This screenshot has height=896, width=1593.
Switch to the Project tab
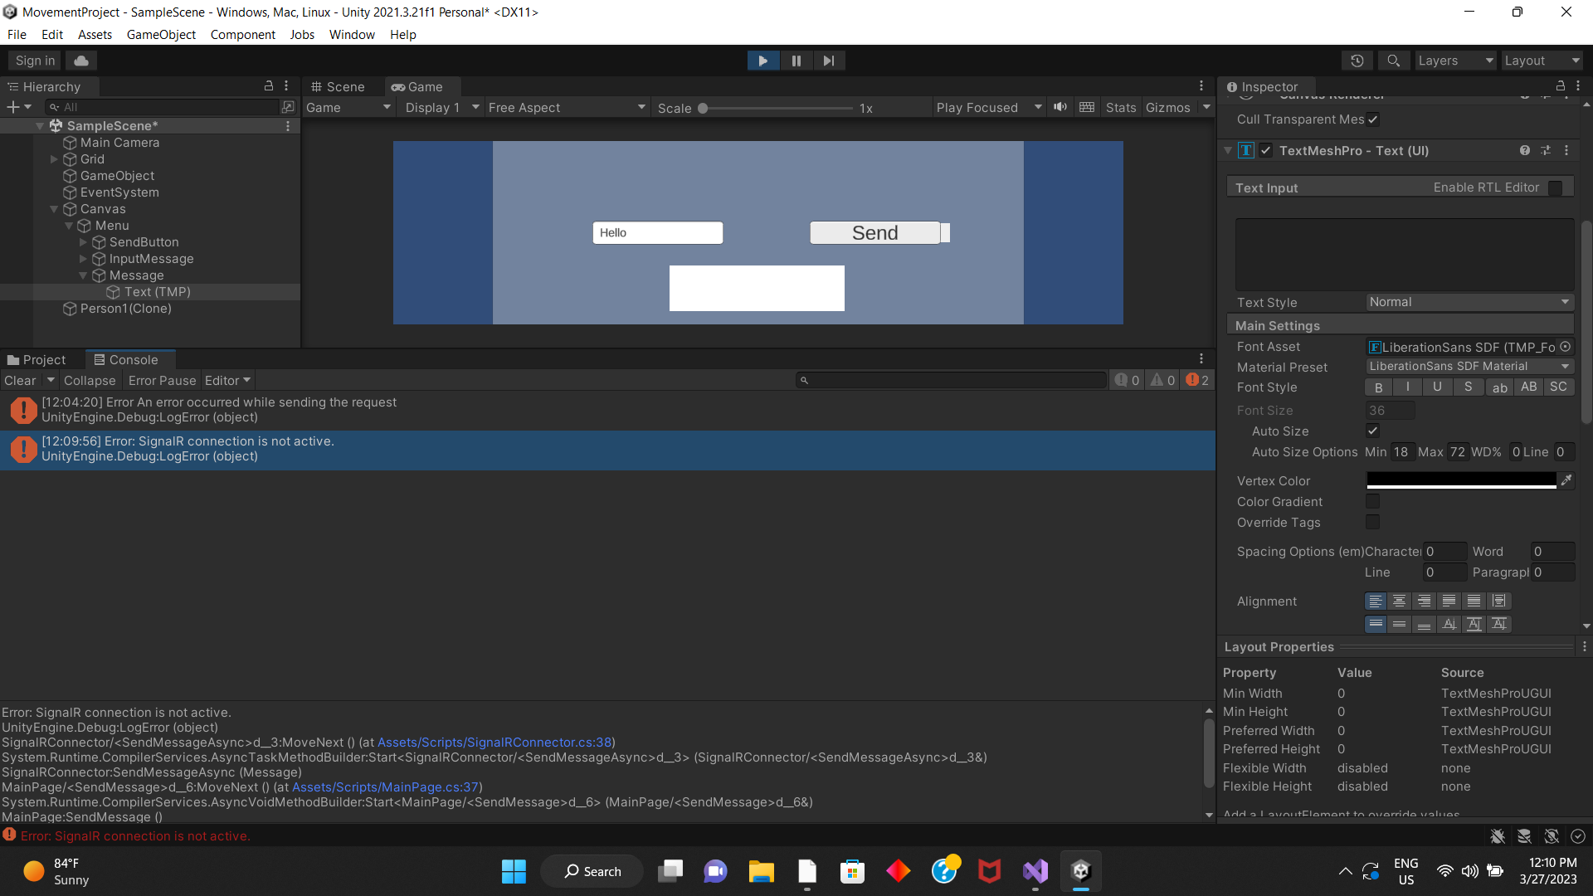point(37,360)
